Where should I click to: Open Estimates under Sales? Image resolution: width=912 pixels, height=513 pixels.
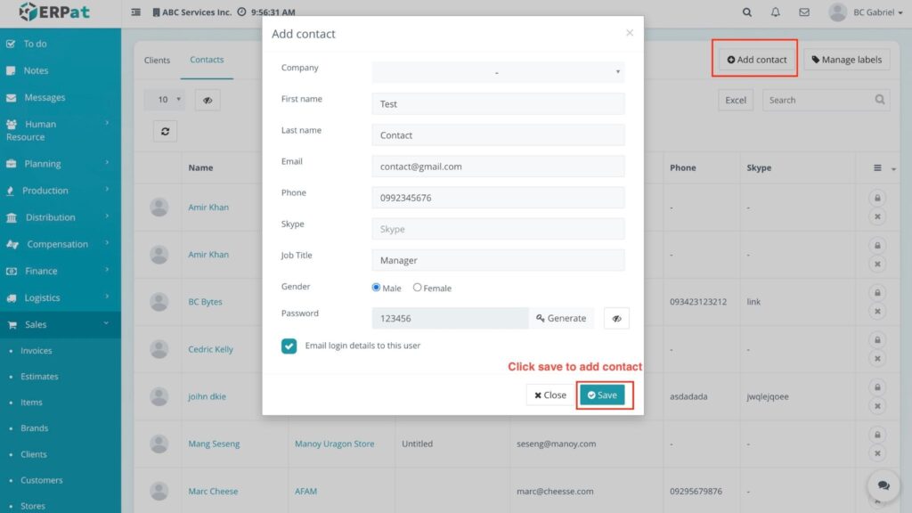click(39, 377)
